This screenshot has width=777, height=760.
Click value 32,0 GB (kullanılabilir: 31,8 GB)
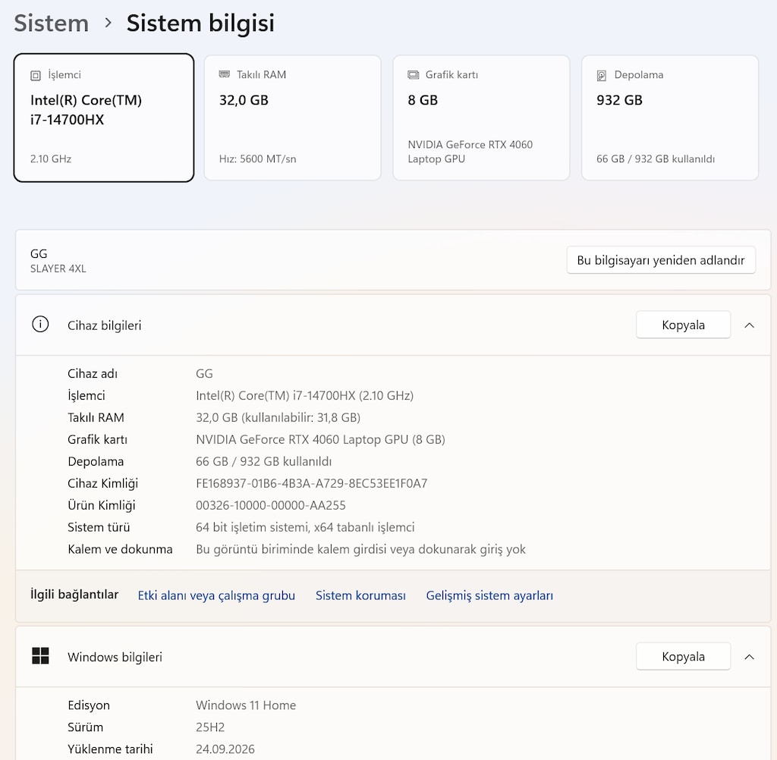[x=278, y=418]
